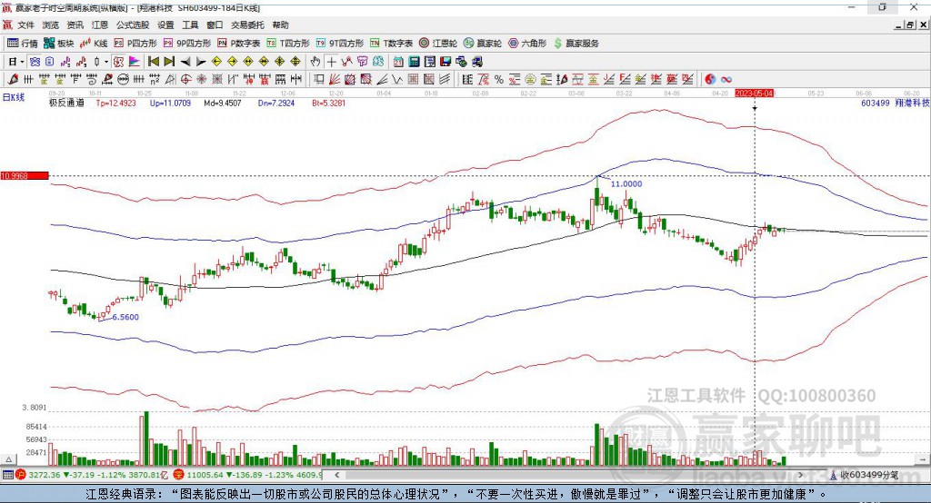Click the last yellow diamond arrow icon

[x=295, y=62]
